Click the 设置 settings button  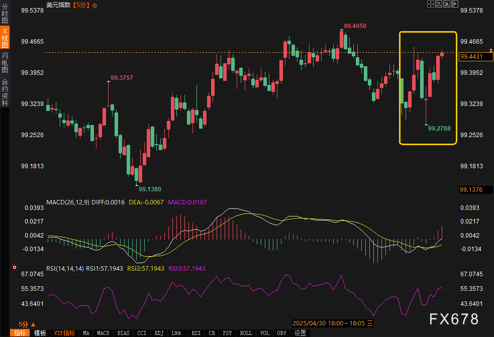[301, 333]
